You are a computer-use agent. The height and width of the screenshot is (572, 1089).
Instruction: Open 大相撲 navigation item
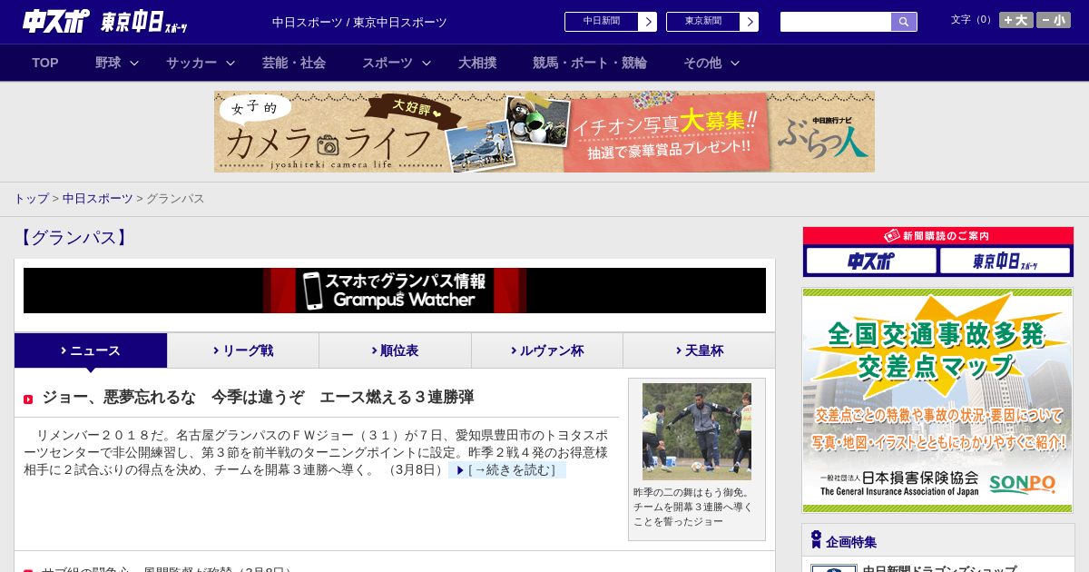point(477,63)
